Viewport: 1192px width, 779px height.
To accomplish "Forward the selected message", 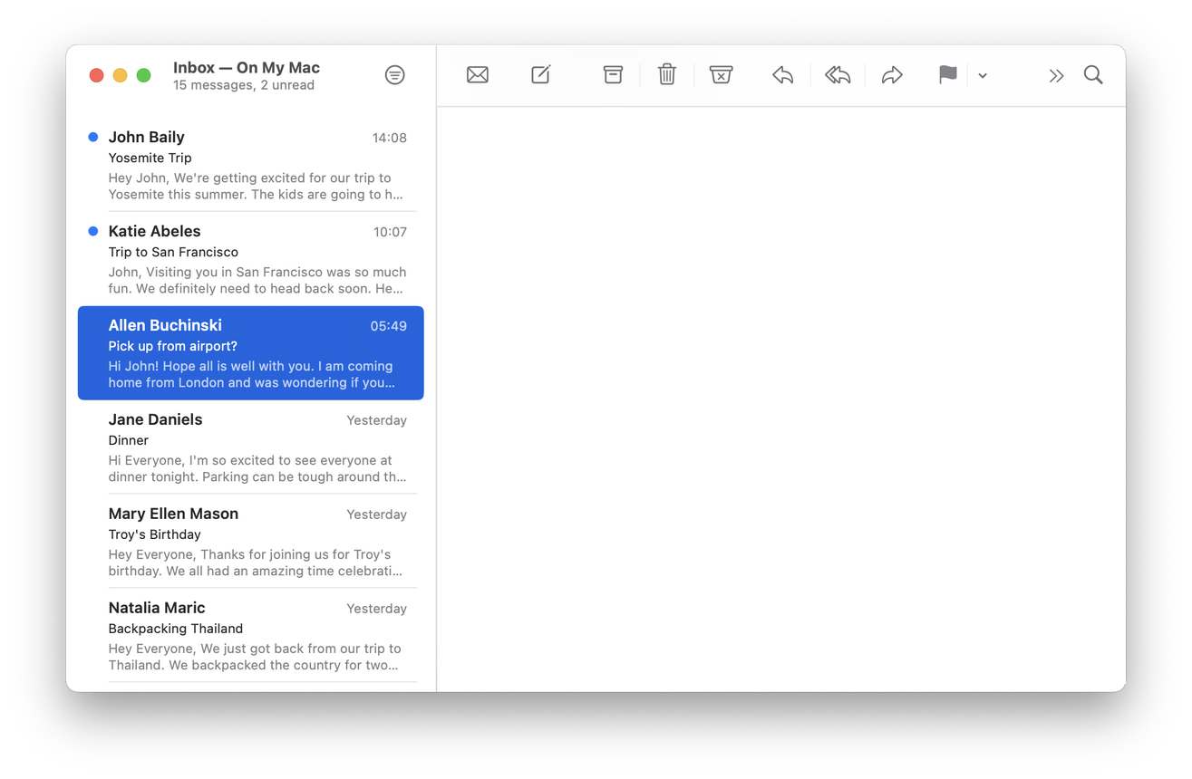I will pos(892,75).
